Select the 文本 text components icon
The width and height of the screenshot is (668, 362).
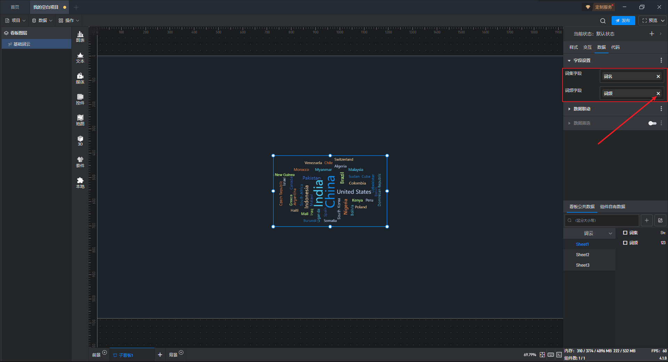point(80,57)
